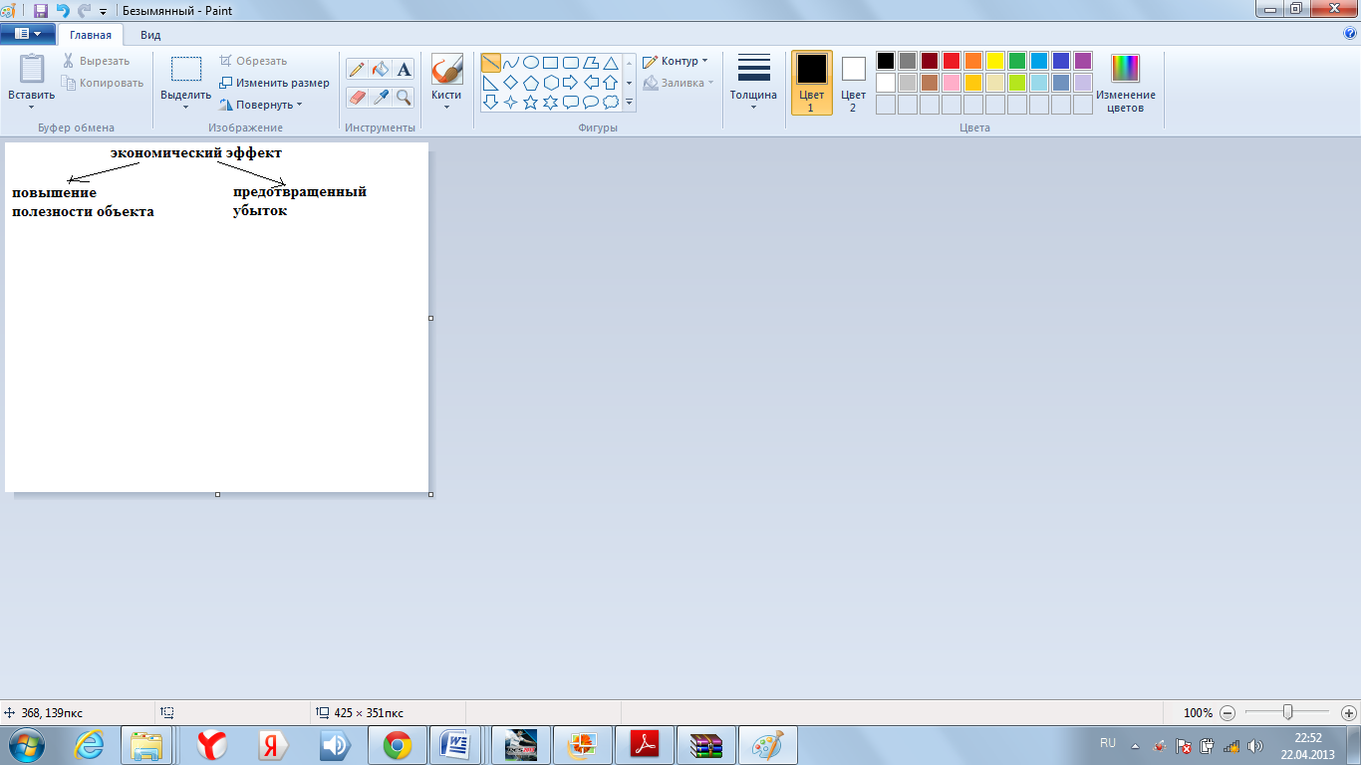
Task: Select the Fill with color bucket tool
Action: (380, 69)
